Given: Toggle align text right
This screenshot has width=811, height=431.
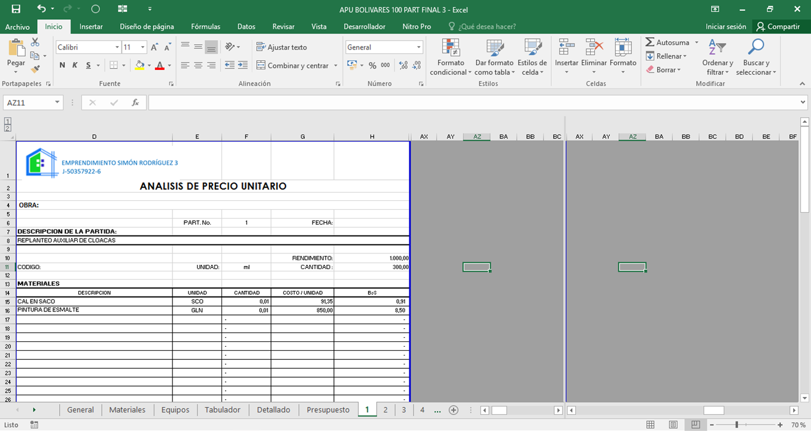Looking at the screenshot, I should (x=211, y=65).
